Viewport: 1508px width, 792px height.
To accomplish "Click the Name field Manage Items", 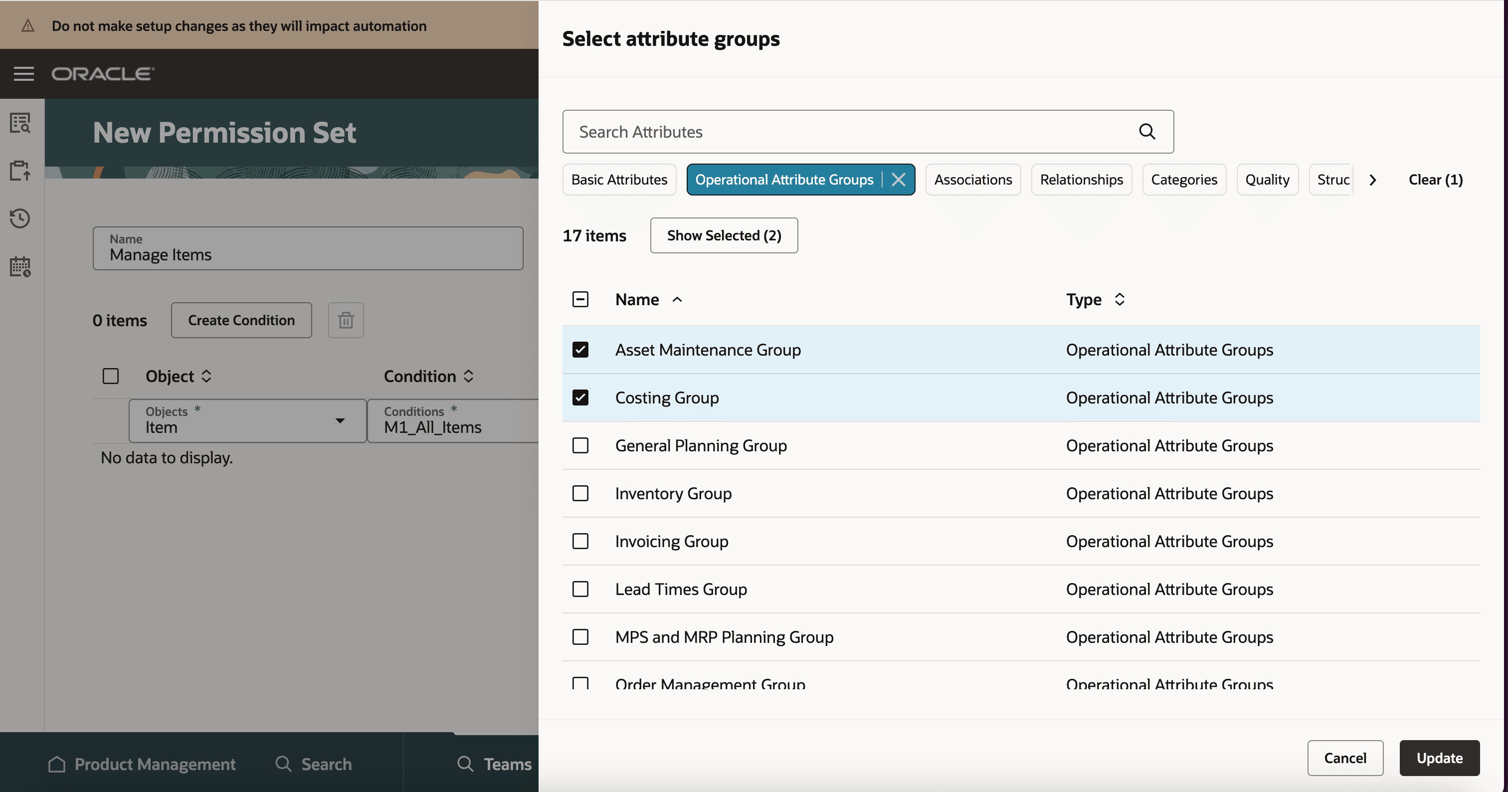I will coord(308,248).
